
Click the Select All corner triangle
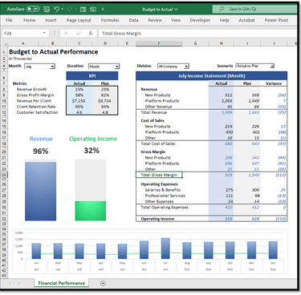pyautogui.click(x=5, y=43)
